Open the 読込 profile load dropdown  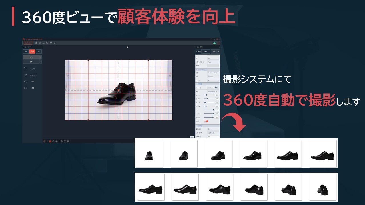point(215,51)
